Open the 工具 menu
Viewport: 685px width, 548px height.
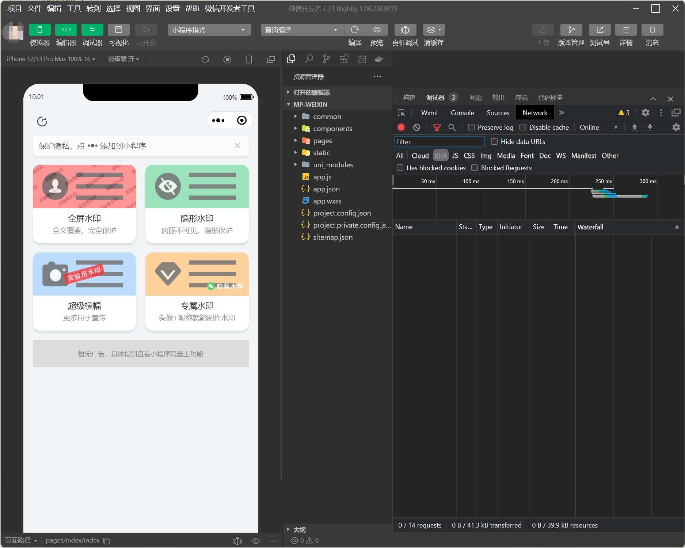(x=74, y=8)
